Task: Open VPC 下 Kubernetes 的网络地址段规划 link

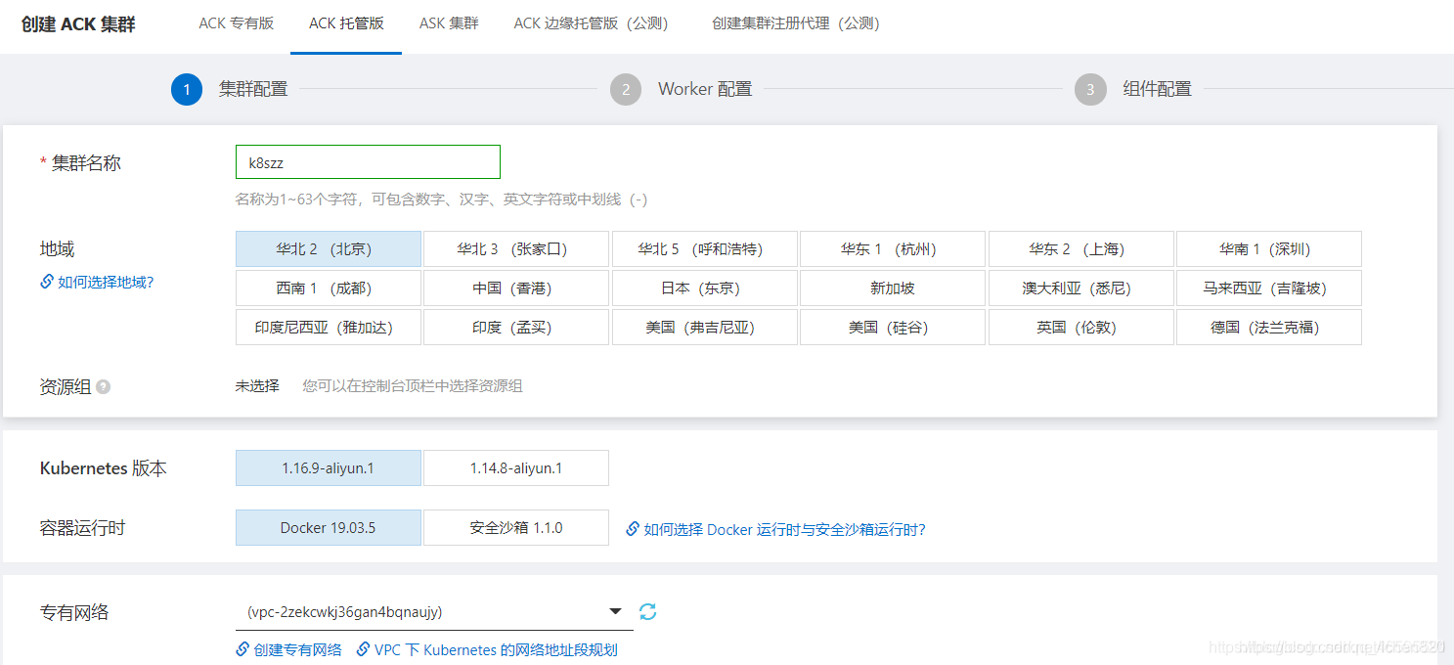Action: click(x=496, y=649)
